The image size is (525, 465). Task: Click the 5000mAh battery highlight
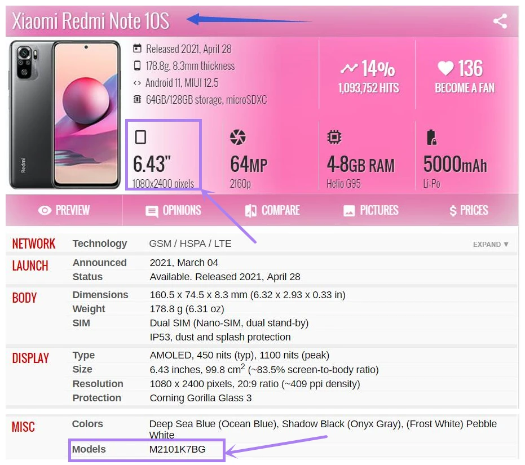tap(455, 164)
